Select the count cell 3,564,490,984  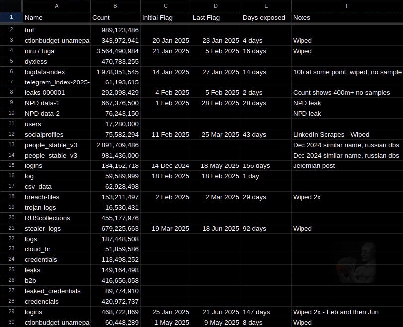point(115,51)
